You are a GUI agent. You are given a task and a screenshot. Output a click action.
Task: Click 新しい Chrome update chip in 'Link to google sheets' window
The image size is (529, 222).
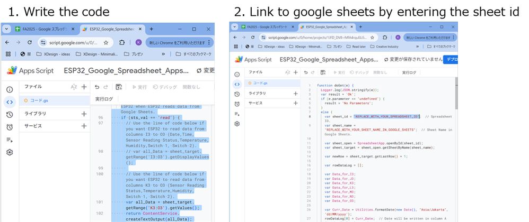click(430, 38)
